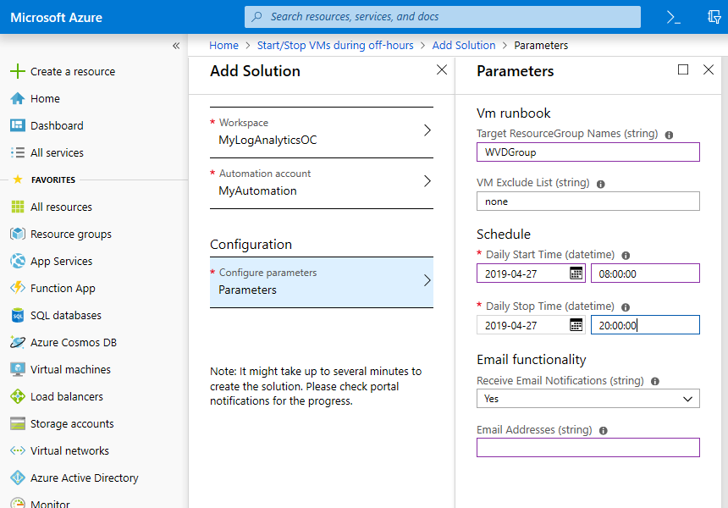
Task: Click the Azure Cosmos DB planet icon
Action: click(x=18, y=342)
